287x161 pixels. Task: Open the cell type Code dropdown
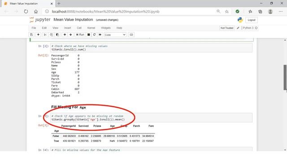[115, 35]
